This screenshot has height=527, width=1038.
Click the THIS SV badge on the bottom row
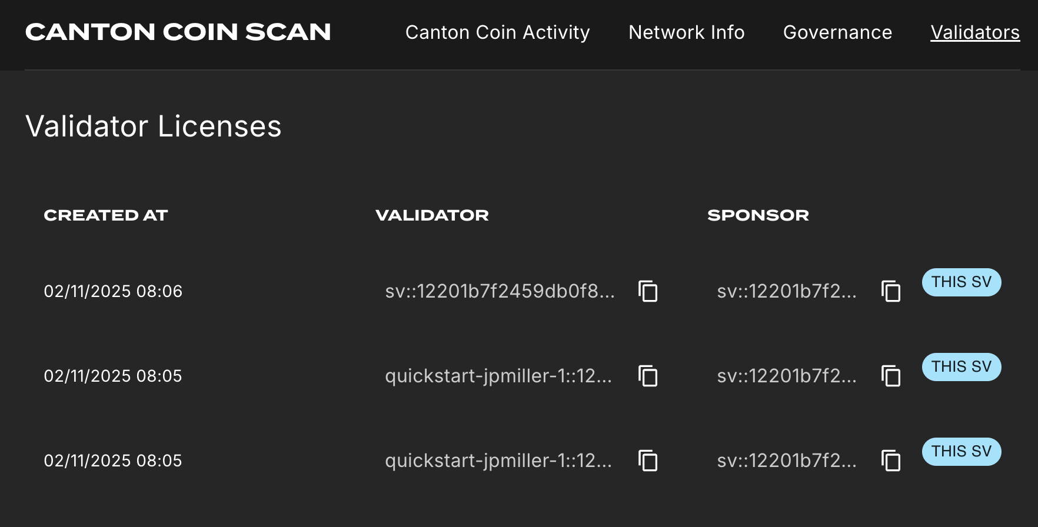pyautogui.click(x=961, y=451)
